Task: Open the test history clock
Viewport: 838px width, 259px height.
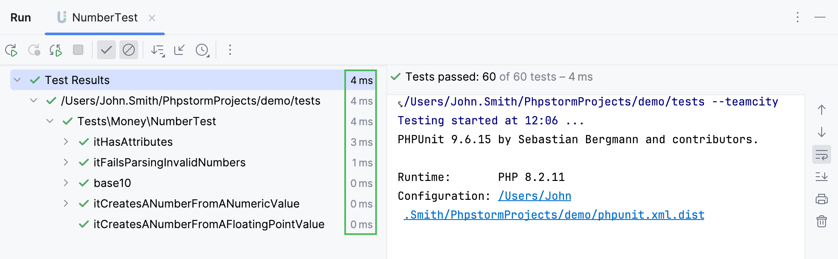Action: coord(202,50)
